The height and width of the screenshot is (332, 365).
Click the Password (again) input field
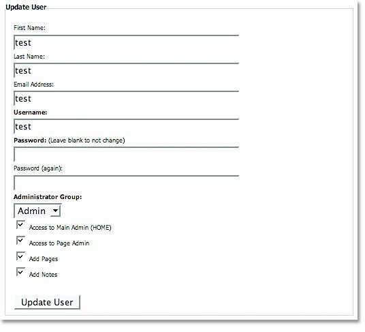tap(127, 183)
